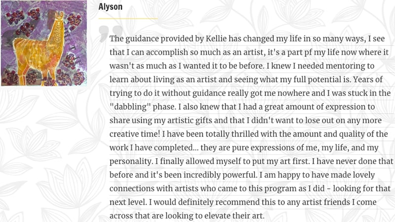The height and width of the screenshot is (222, 395).
Task: Click the line beginning 'trying to do it'
Action: pyautogui.click(x=250, y=93)
